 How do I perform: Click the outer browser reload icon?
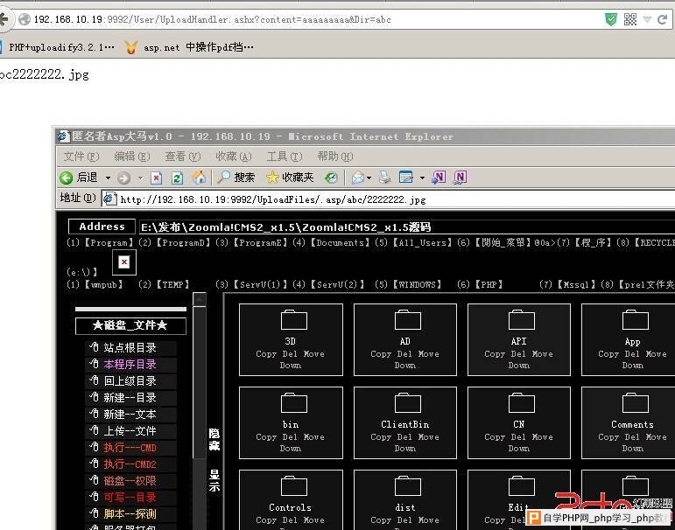663,19
